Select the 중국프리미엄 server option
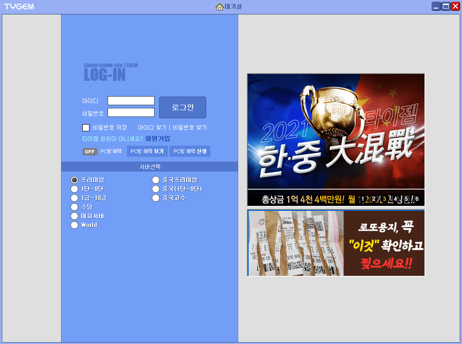The image size is (462, 344). (156, 180)
